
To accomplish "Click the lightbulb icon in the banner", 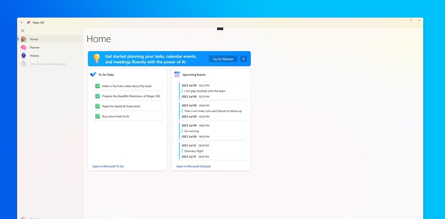I will 96,59.
